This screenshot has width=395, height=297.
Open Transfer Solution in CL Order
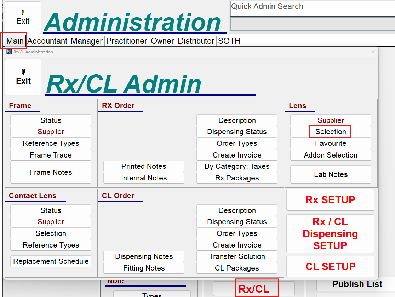[x=237, y=256]
